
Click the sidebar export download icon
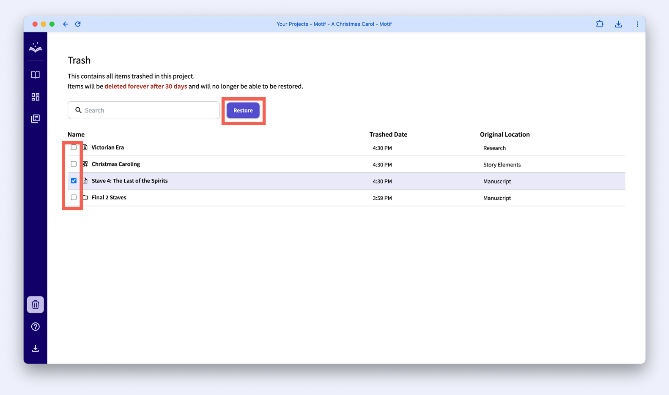coord(36,349)
